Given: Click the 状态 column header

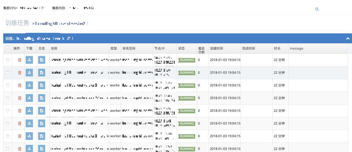Looking at the screenshot, I should click(182, 48).
